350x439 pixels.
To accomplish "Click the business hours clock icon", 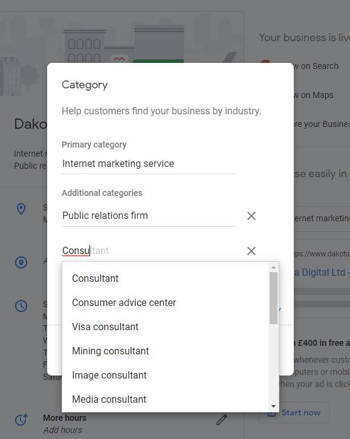I will coord(21,306).
